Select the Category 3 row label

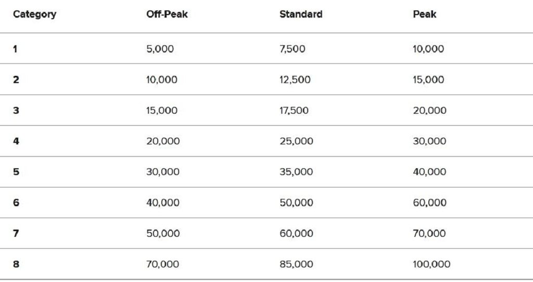pyautogui.click(x=16, y=111)
